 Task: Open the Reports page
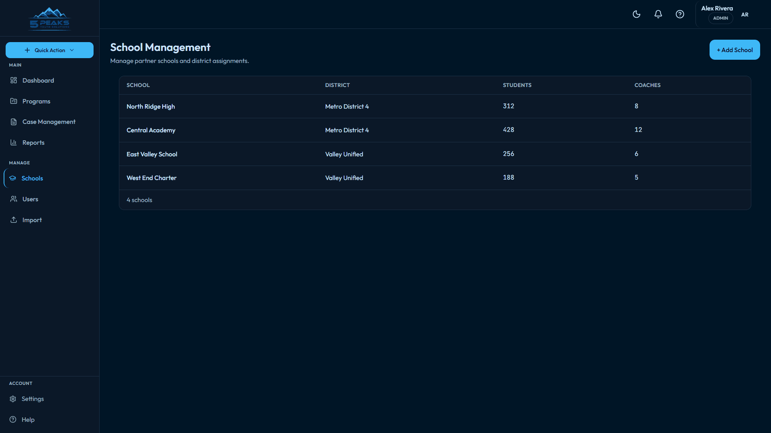point(49,142)
